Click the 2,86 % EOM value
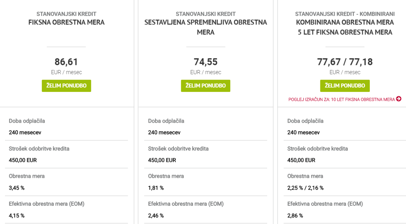The width and height of the screenshot is (406, 224). tap(295, 216)
